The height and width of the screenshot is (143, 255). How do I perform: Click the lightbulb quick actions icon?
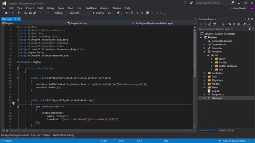pyautogui.click(x=14, y=103)
